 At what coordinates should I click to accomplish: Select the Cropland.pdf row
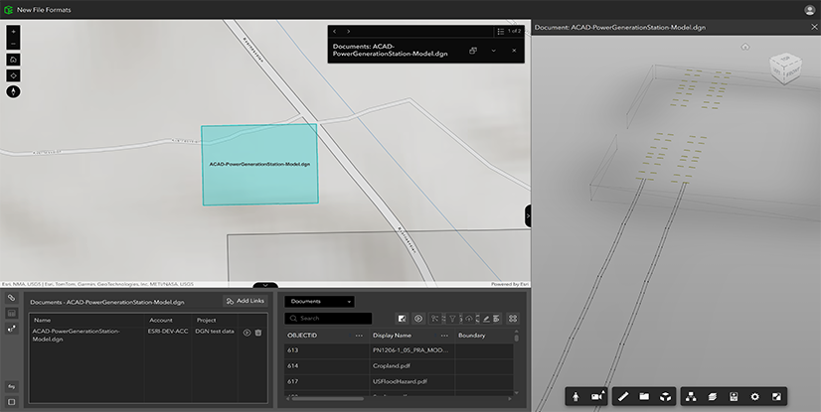point(400,366)
